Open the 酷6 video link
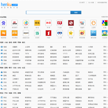 pyautogui.click(x=52, y=47)
